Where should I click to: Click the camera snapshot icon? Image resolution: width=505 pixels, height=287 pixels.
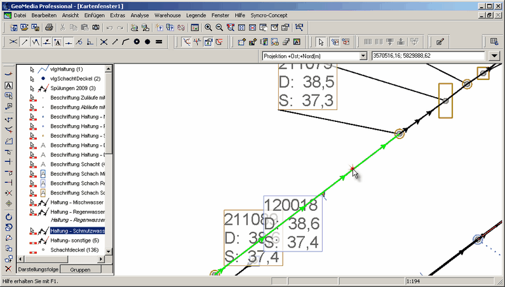click(95, 28)
